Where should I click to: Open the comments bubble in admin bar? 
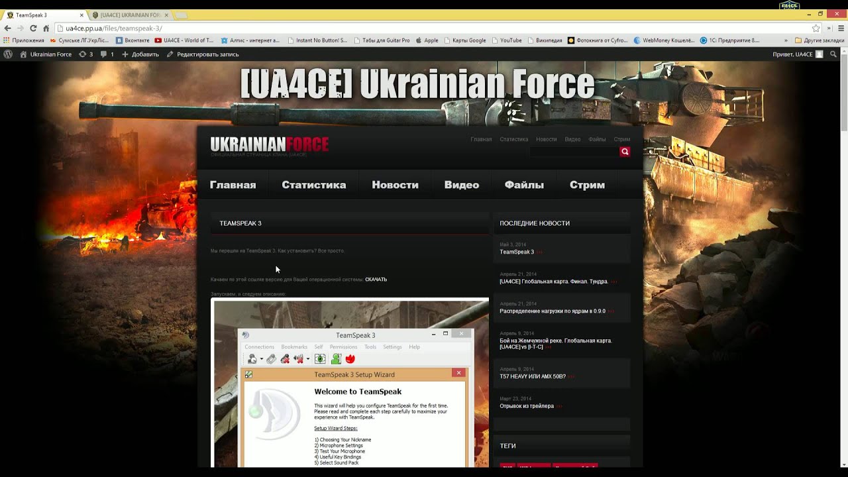107,54
